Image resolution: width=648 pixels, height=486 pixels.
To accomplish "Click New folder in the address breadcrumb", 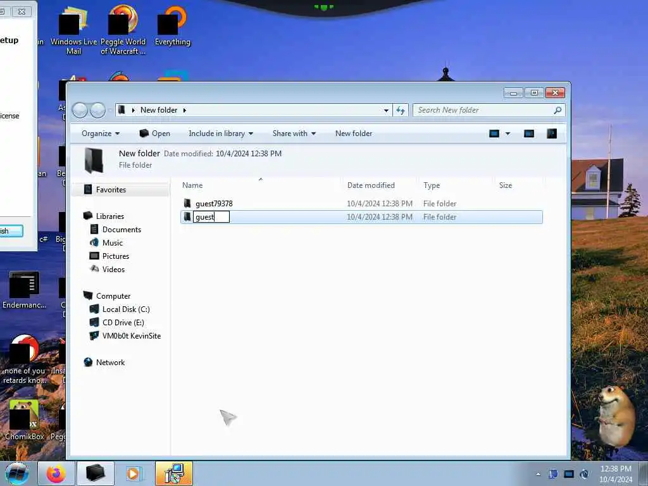I will (159, 110).
